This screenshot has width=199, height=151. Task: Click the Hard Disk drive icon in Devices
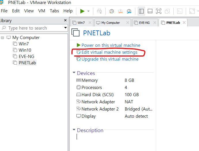[x=79, y=95]
